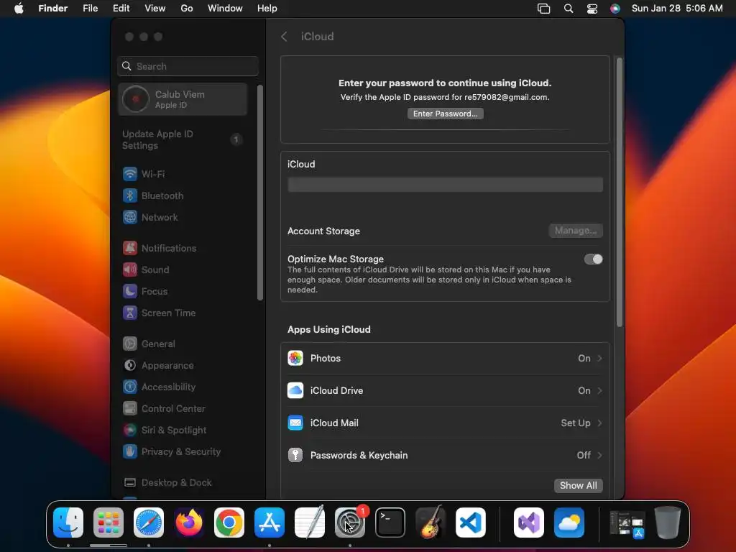Viewport: 736px width, 552px height.
Task: Open App Store from the Dock
Action: [270, 523]
